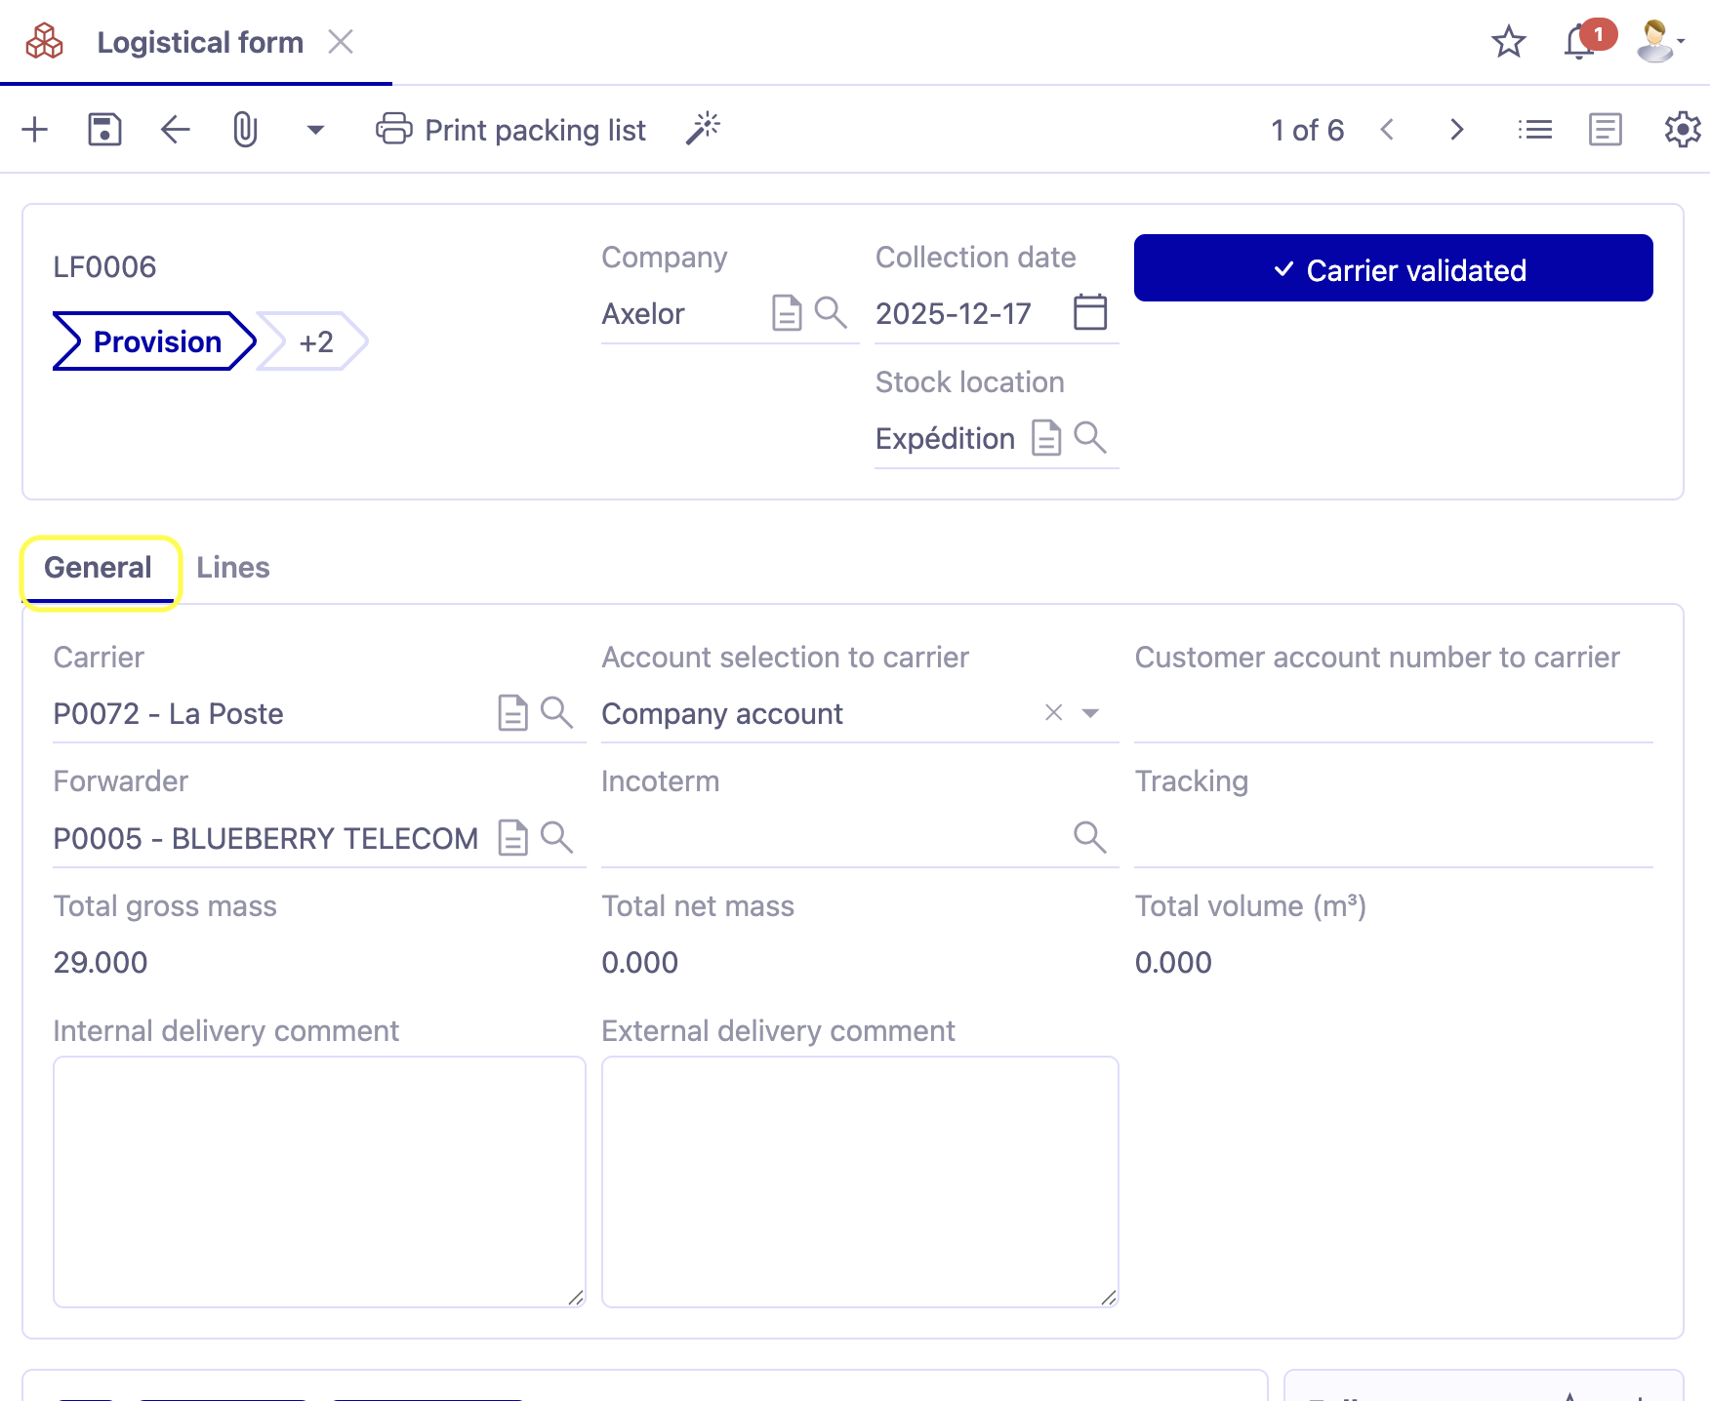Go to the next record
1710x1401 pixels.
[x=1456, y=129]
